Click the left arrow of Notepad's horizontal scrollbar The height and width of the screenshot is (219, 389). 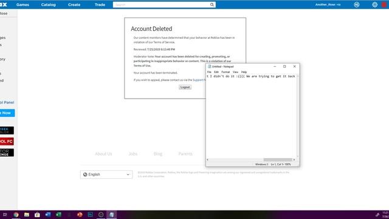coord(208,159)
